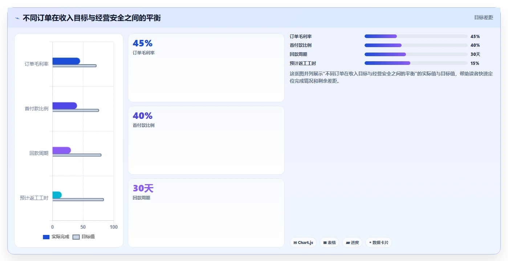508x261 pixels.
Task: Click the 0 x-axis tick label
Action: coord(53,227)
